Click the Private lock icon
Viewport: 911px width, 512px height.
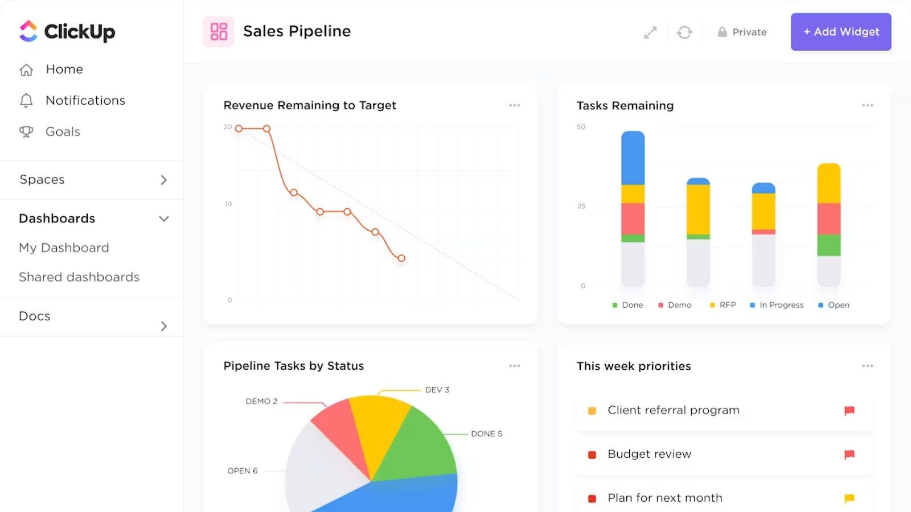pyautogui.click(x=721, y=32)
